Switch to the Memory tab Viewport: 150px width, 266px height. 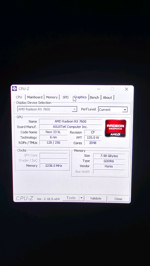click(x=52, y=97)
